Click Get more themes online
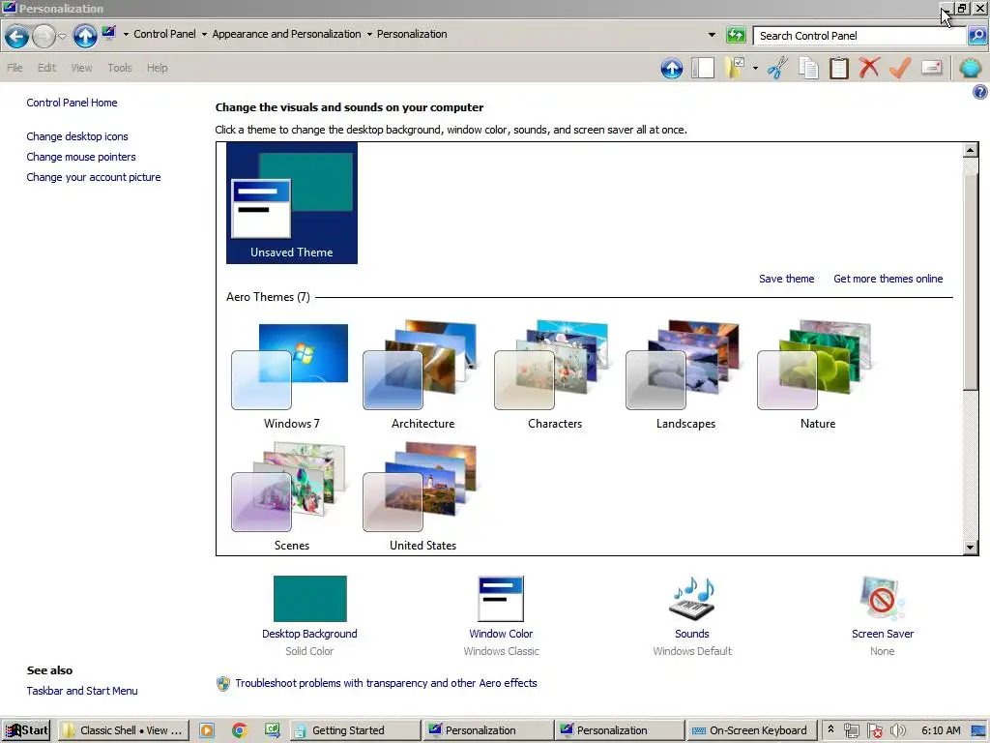Screen dimensions: 990x743 coord(888,279)
